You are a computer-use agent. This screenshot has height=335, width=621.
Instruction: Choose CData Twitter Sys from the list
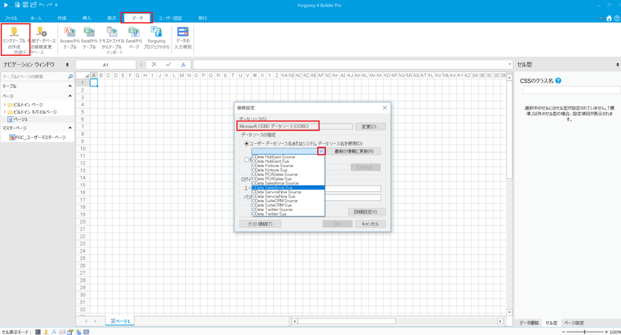(288, 214)
